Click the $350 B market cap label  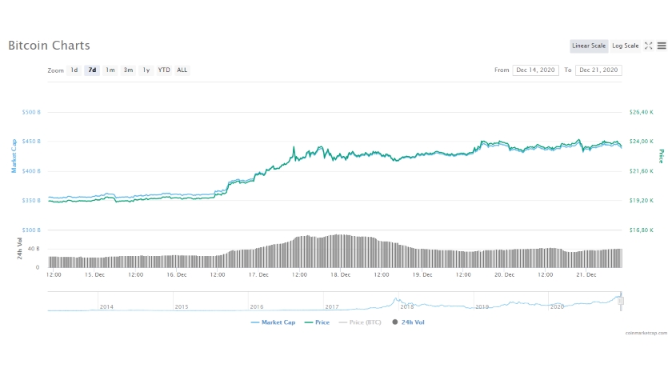[31, 201]
